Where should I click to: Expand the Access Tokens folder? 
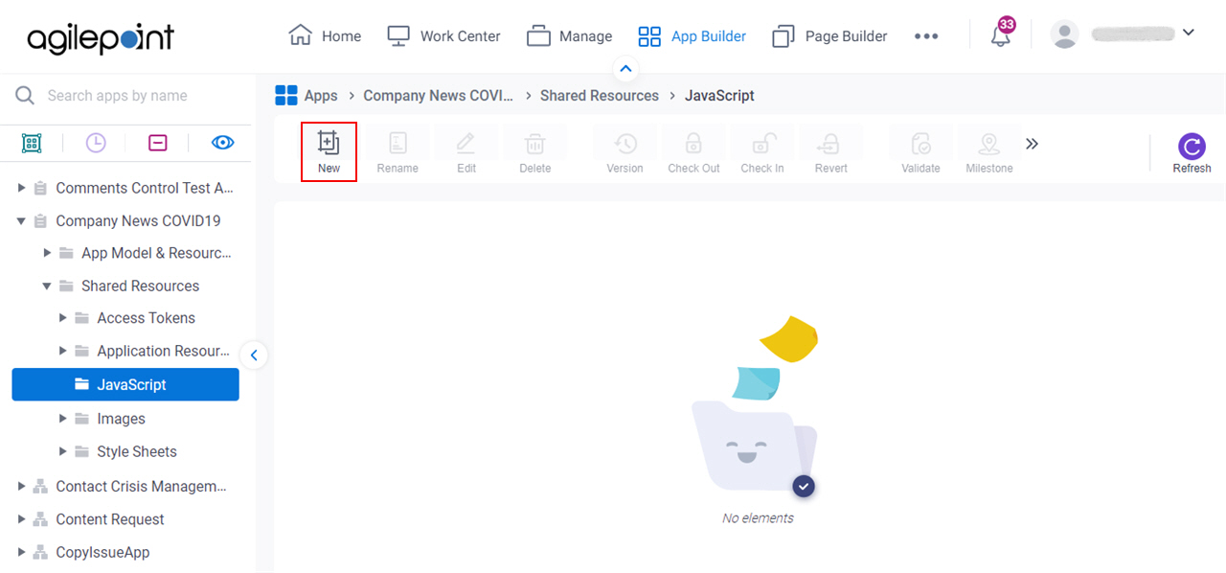(62, 317)
